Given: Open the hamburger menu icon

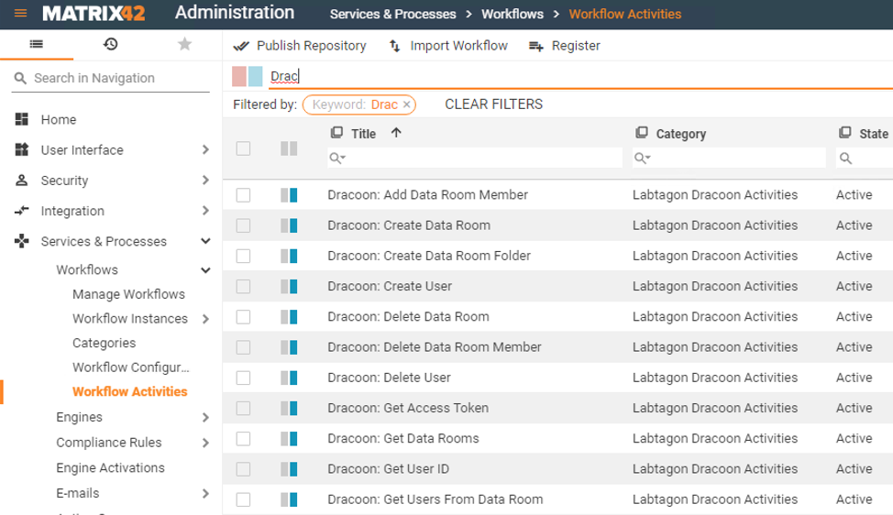Looking at the screenshot, I should [20, 13].
